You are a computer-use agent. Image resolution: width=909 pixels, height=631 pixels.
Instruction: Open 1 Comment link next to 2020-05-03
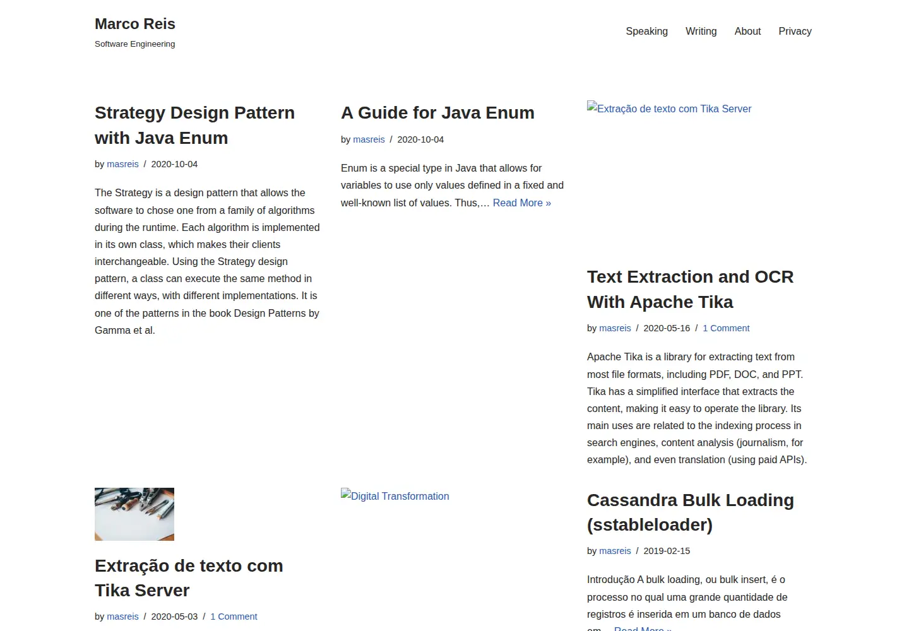tap(234, 616)
